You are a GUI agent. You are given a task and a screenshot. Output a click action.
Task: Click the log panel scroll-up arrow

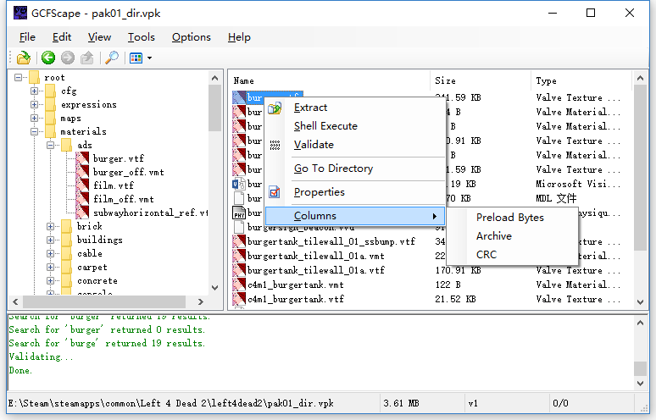tap(640, 323)
